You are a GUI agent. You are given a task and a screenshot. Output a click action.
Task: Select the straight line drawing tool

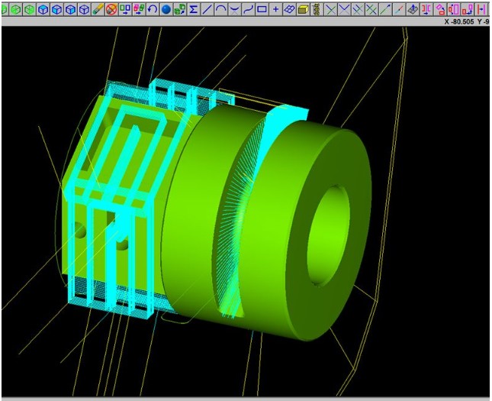tap(207, 9)
